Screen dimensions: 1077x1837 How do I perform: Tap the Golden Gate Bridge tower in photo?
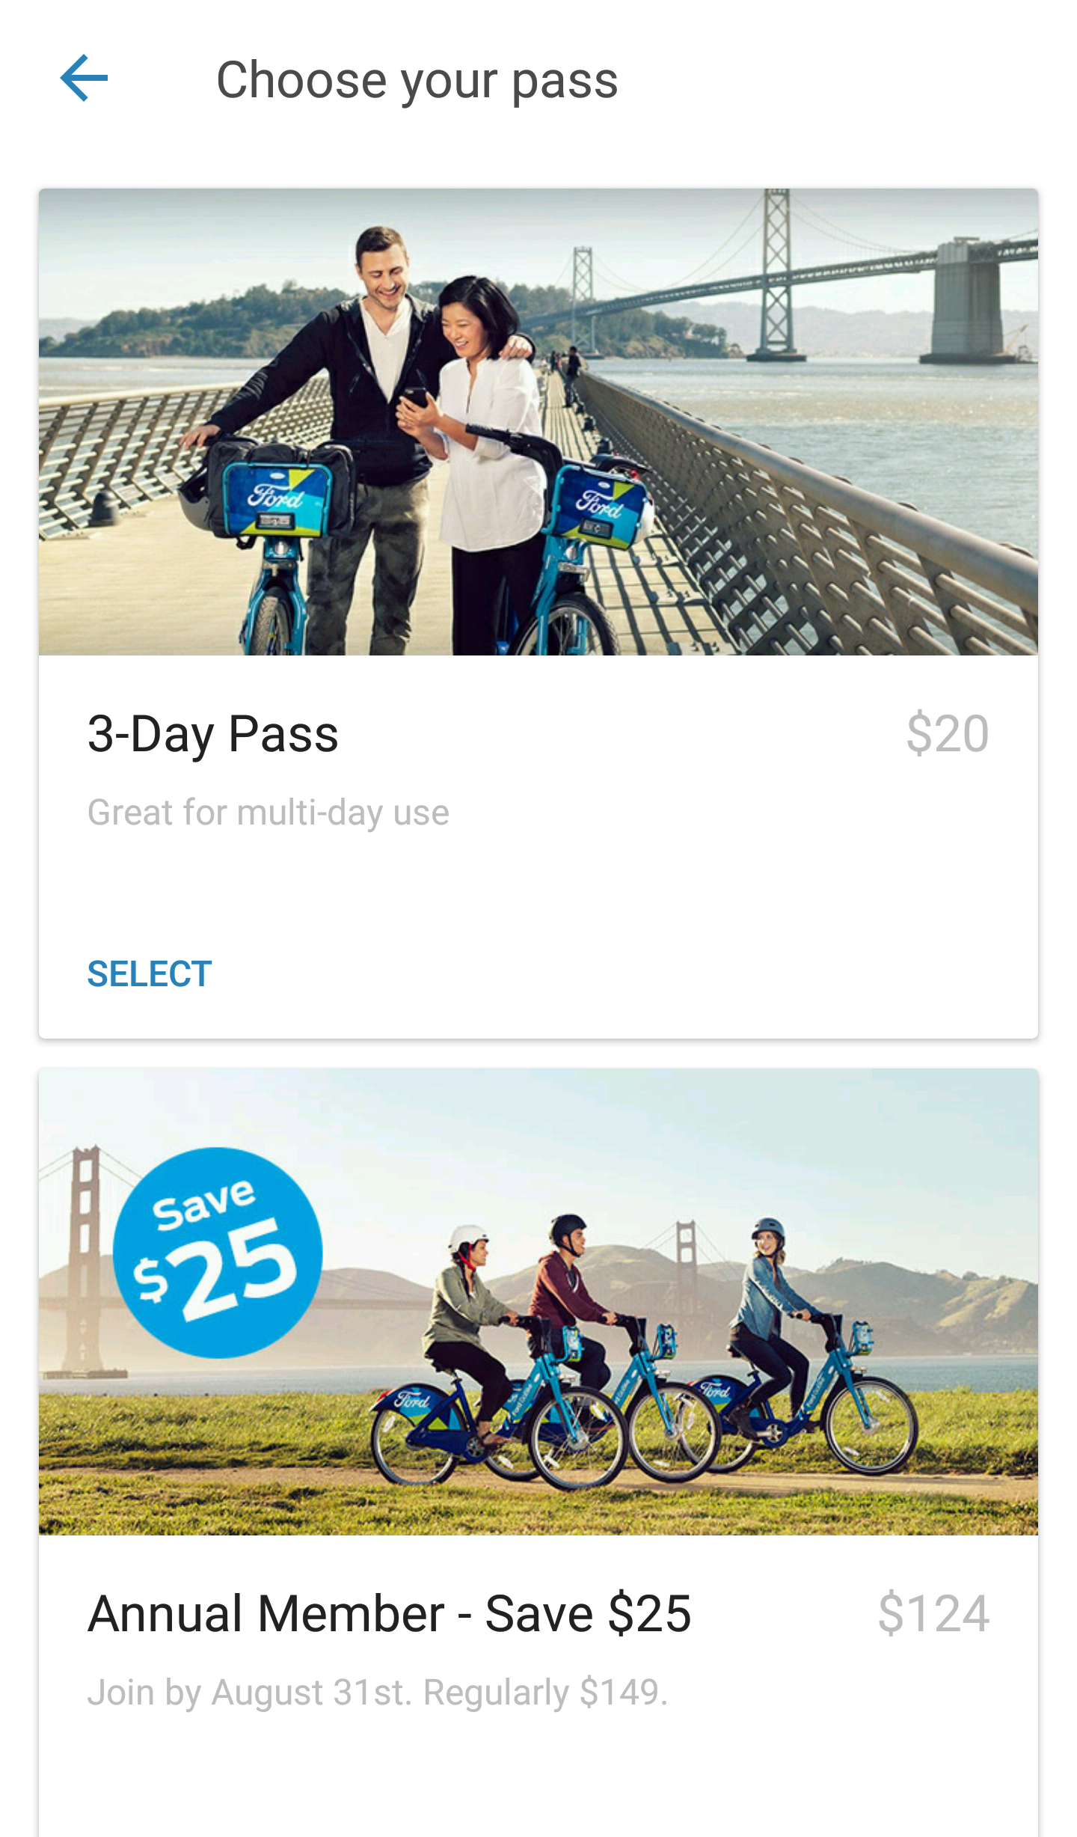(x=84, y=1257)
